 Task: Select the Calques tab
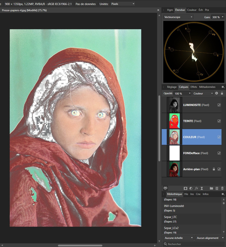click(183, 87)
